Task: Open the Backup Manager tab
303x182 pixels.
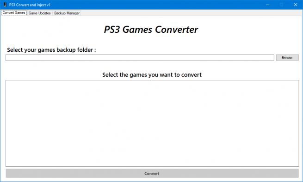Action: 67,13
